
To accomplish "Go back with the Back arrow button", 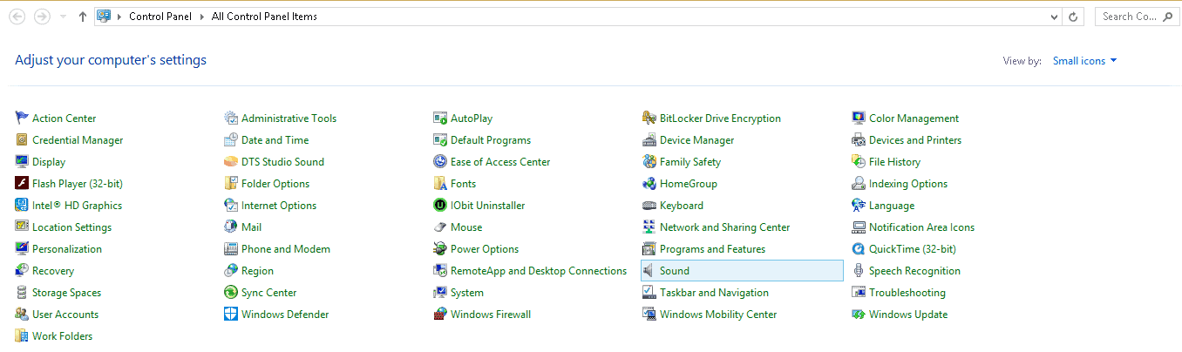I will pyautogui.click(x=17, y=17).
